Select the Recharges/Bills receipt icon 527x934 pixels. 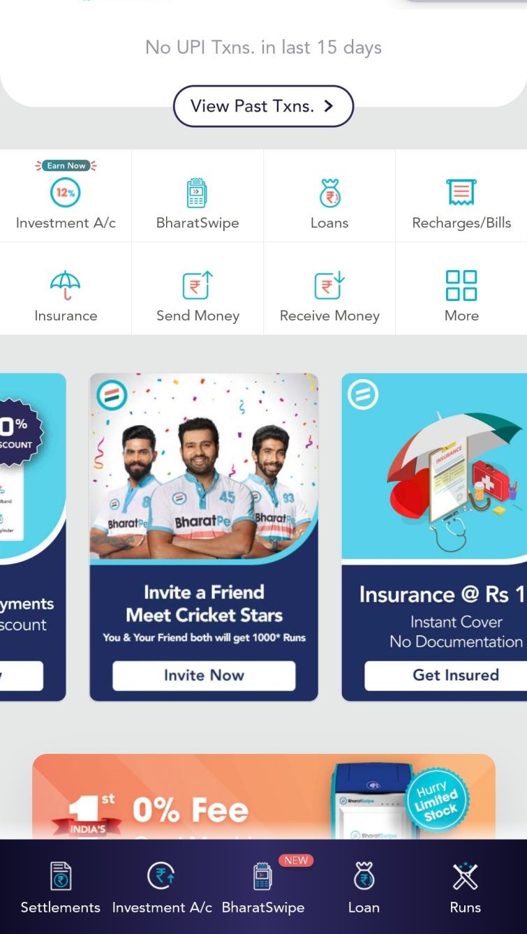461,193
